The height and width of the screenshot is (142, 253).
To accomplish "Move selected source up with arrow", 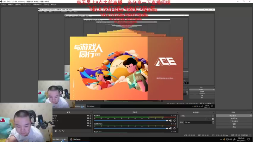I will pyautogui.click(x=60, y=131).
